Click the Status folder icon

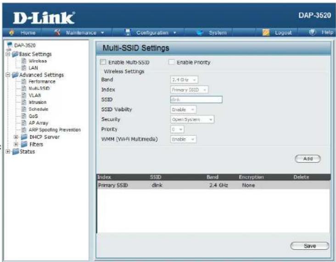pos(16,151)
